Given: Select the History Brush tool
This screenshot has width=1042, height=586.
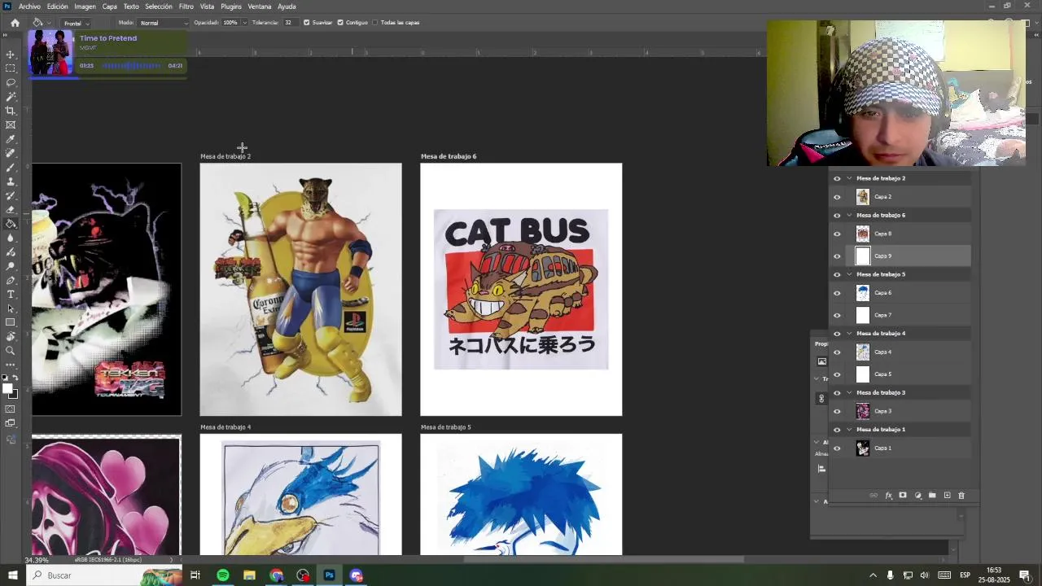Looking at the screenshot, I should (11, 195).
